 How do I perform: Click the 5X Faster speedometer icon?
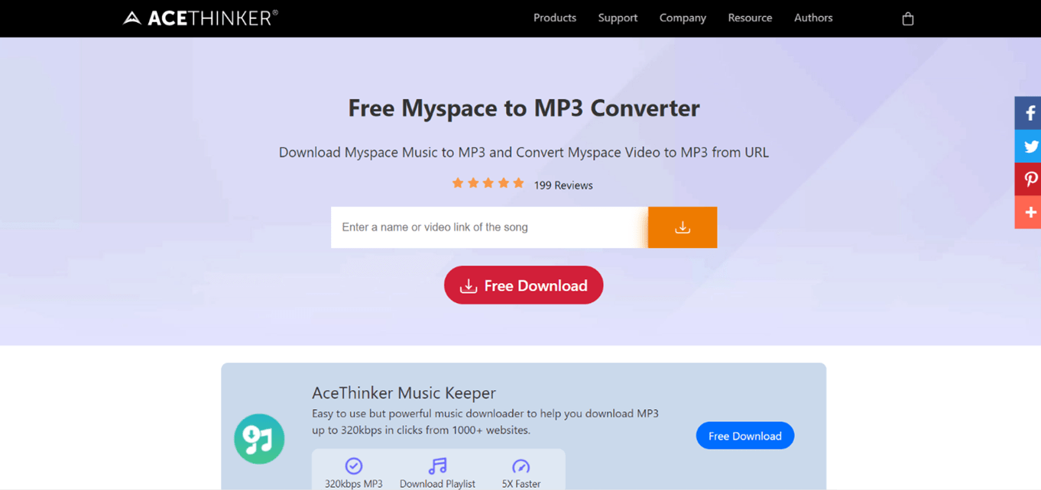pyautogui.click(x=521, y=466)
